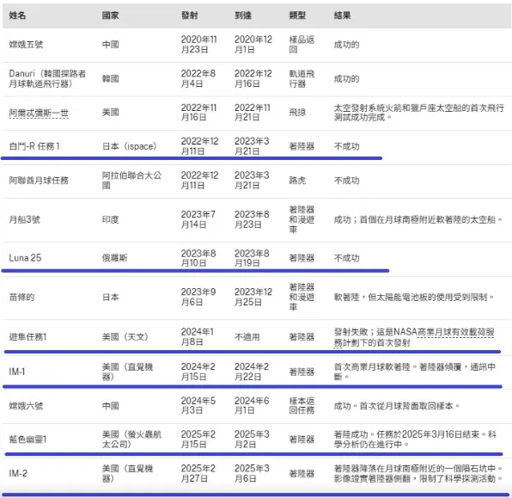Image resolution: width=512 pixels, height=498 pixels.
Task: Click the 類型 column header
Action: (297, 15)
